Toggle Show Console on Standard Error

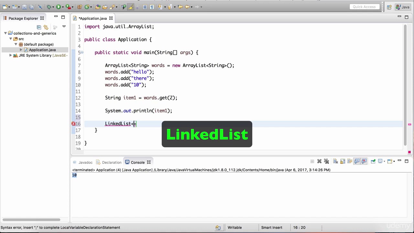[x=364, y=161]
